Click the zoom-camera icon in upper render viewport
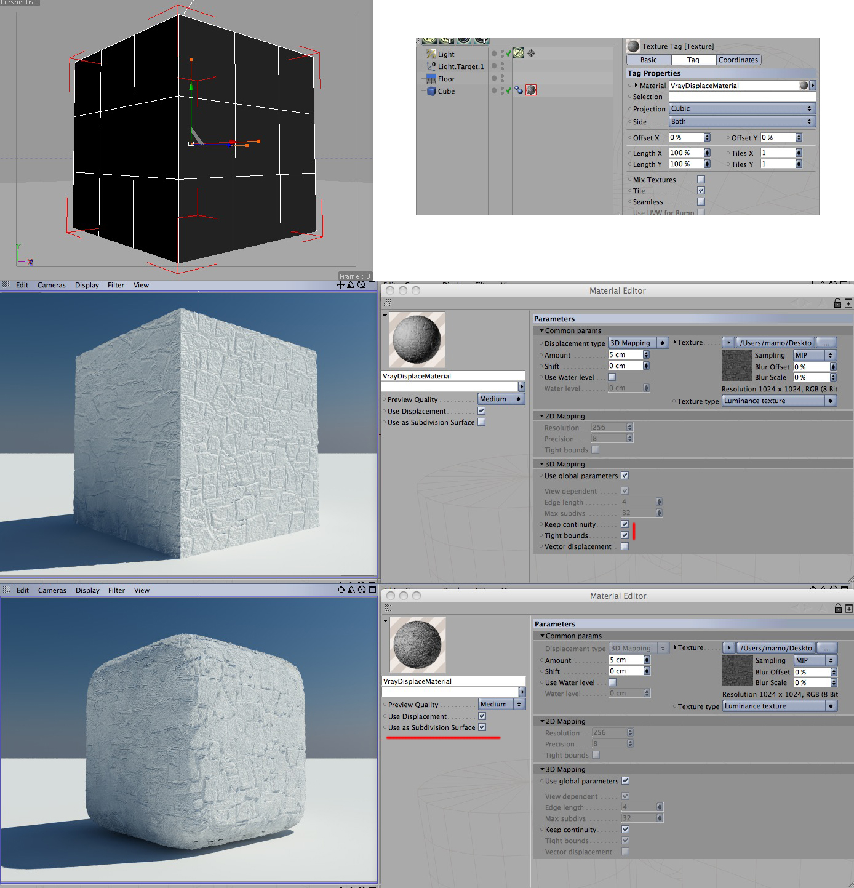The height and width of the screenshot is (888, 854). [351, 284]
